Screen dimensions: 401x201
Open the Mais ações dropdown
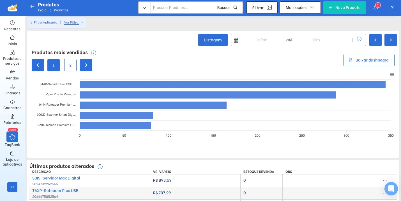pos(300,8)
